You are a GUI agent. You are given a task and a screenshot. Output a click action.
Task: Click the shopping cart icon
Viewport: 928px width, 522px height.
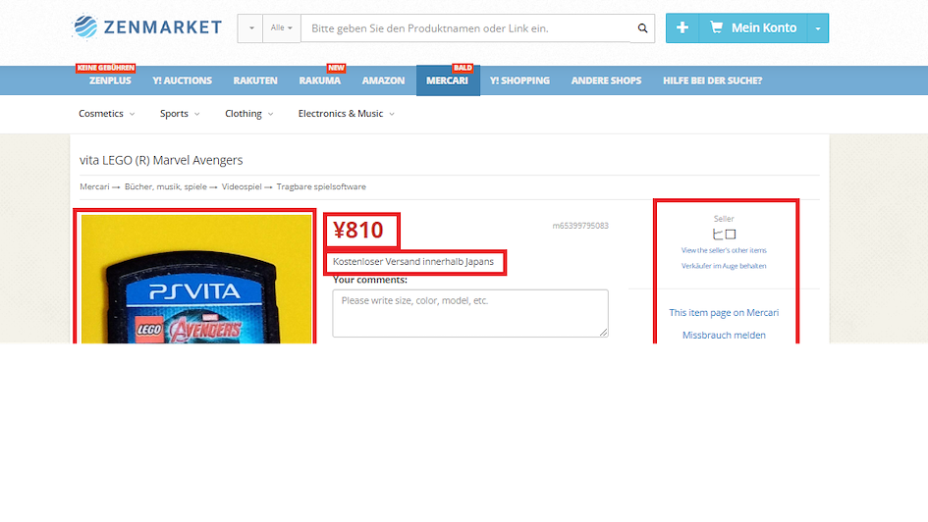716,27
